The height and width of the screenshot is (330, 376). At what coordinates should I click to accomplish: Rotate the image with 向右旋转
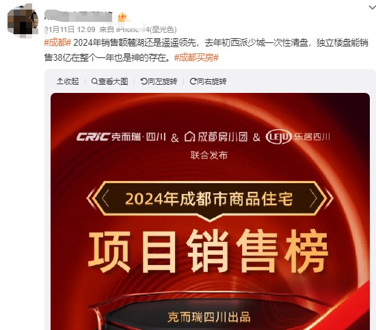208,81
